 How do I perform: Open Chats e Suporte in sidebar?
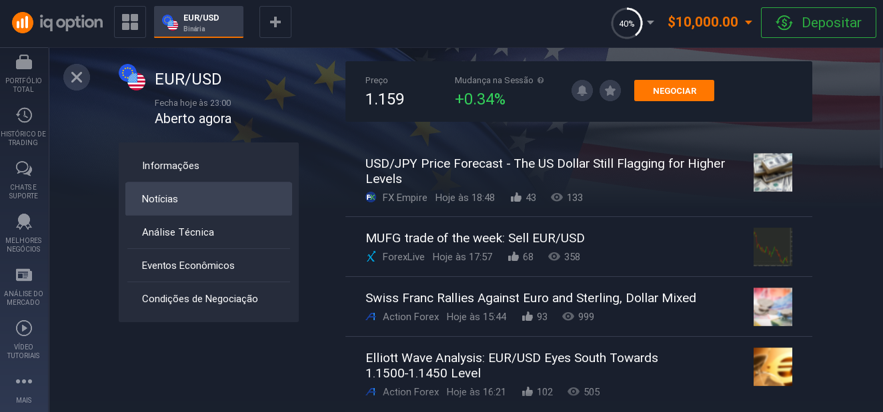24,180
